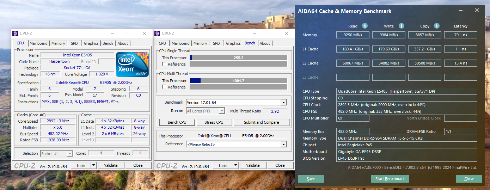Open Mainboard tab in Bench CPU-Z window
The width and height of the screenshot is (490, 190).
(x=180, y=43)
